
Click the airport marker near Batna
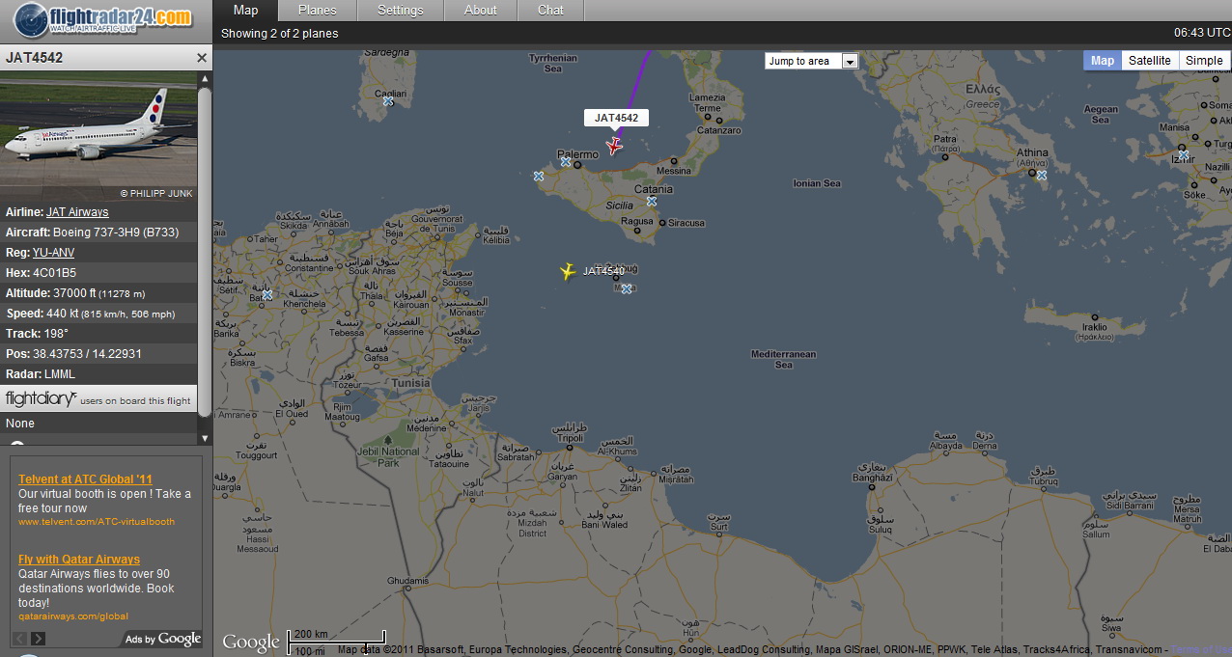[x=267, y=294]
